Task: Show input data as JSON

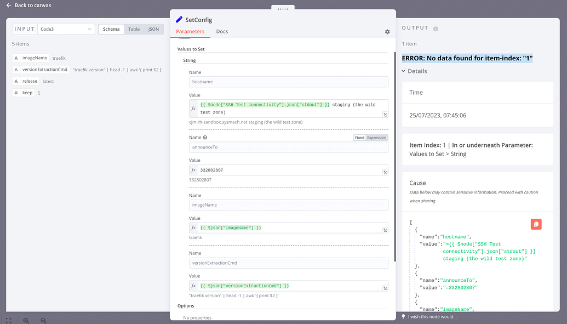Action: click(x=154, y=29)
